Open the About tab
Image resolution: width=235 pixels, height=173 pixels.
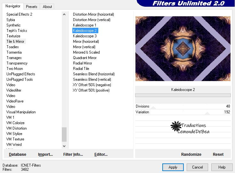pyautogui.click(x=47, y=7)
